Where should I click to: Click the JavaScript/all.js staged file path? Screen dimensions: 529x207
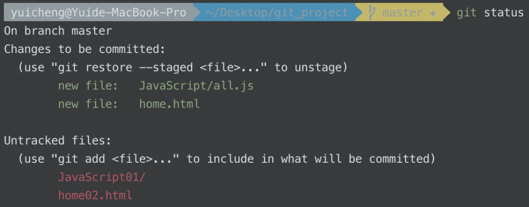pyautogui.click(x=196, y=85)
